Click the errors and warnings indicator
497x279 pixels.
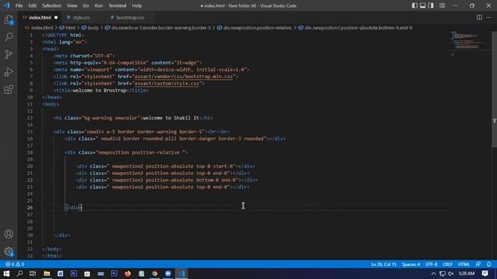click(x=15, y=264)
